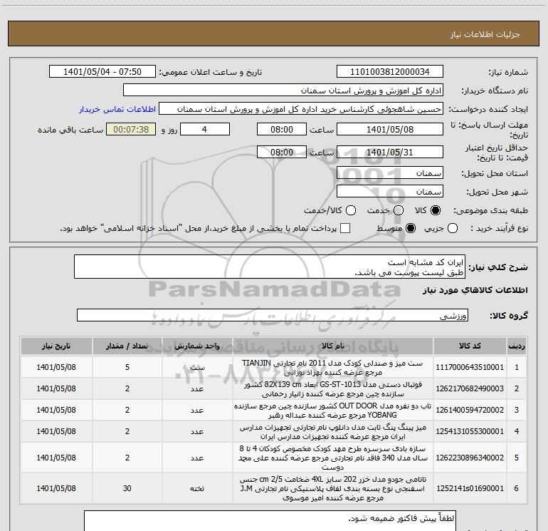Click need date in row 1

56,367
